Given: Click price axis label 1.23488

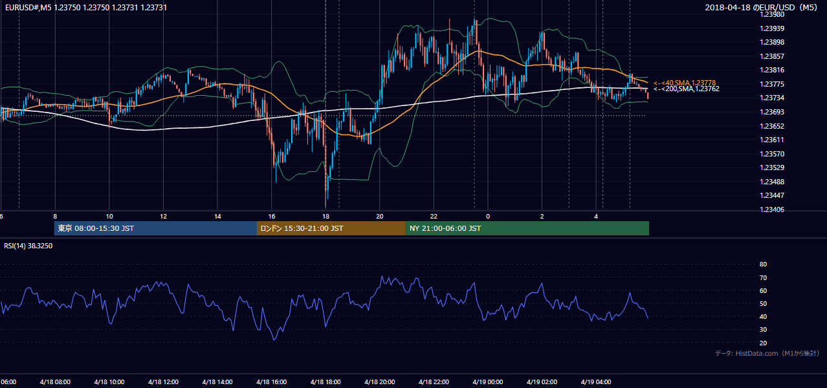Looking at the screenshot, I should (771, 182).
